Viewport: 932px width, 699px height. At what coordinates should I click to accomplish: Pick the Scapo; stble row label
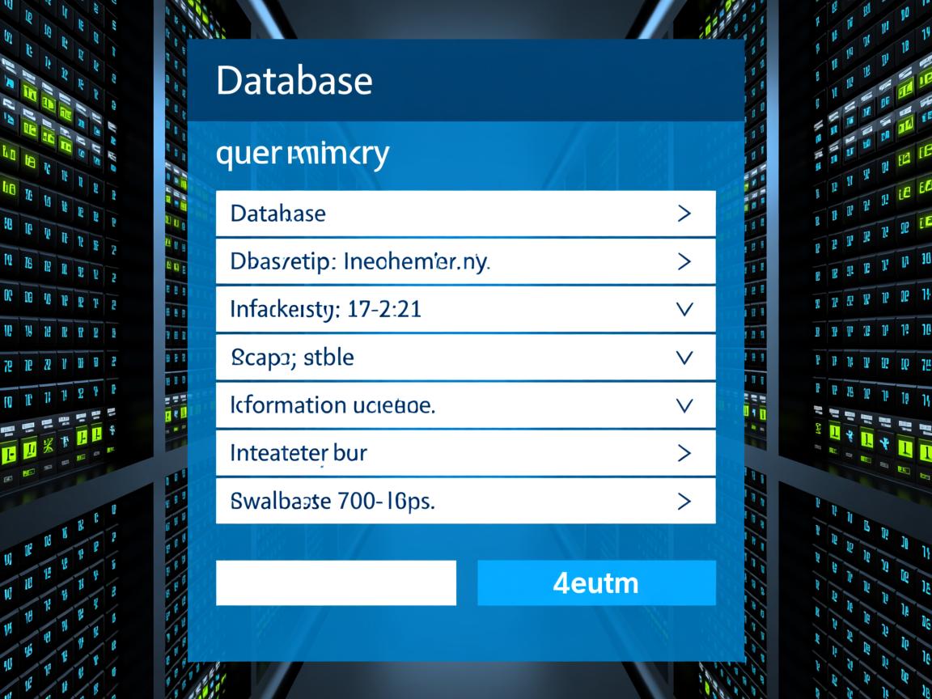click(x=292, y=357)
